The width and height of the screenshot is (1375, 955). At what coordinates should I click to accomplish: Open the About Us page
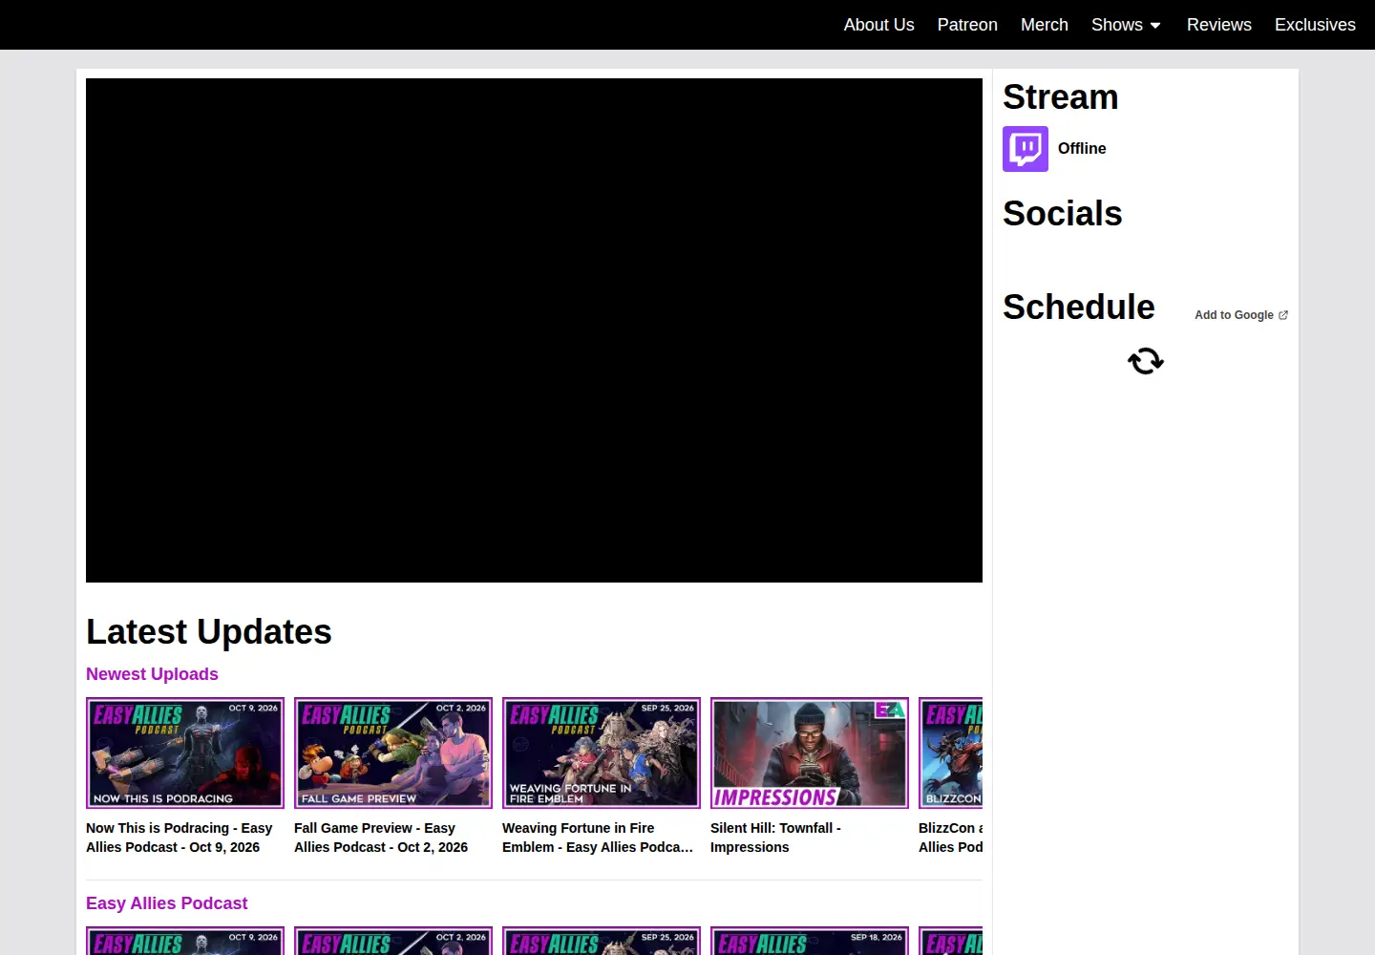(878, 25)
